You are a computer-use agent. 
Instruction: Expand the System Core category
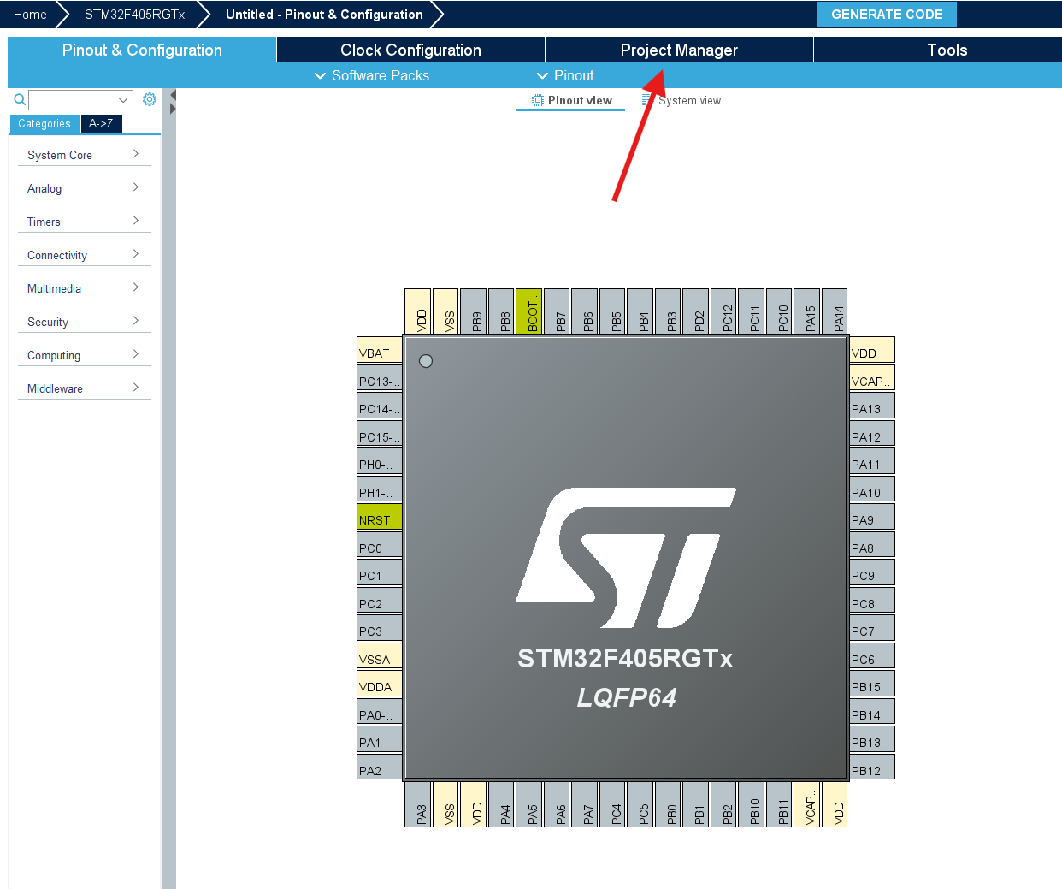coord(84,155)
